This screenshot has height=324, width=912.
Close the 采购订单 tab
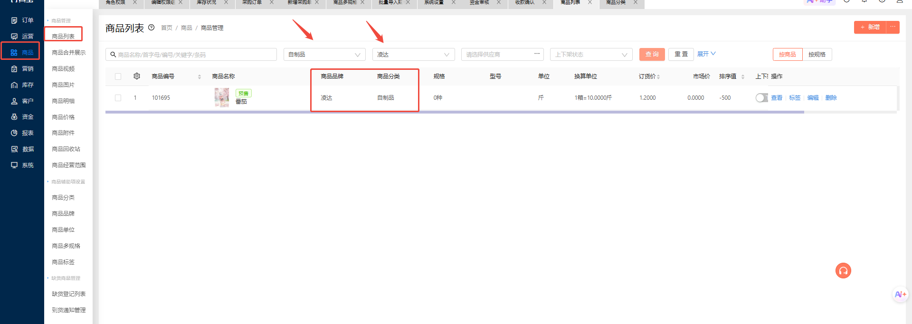pos(272,2)
